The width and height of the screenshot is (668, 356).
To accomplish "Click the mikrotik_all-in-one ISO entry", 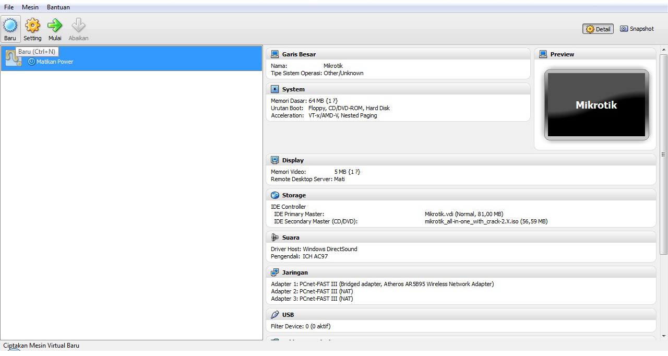I will pyautogui.click(x=486, y=221).
